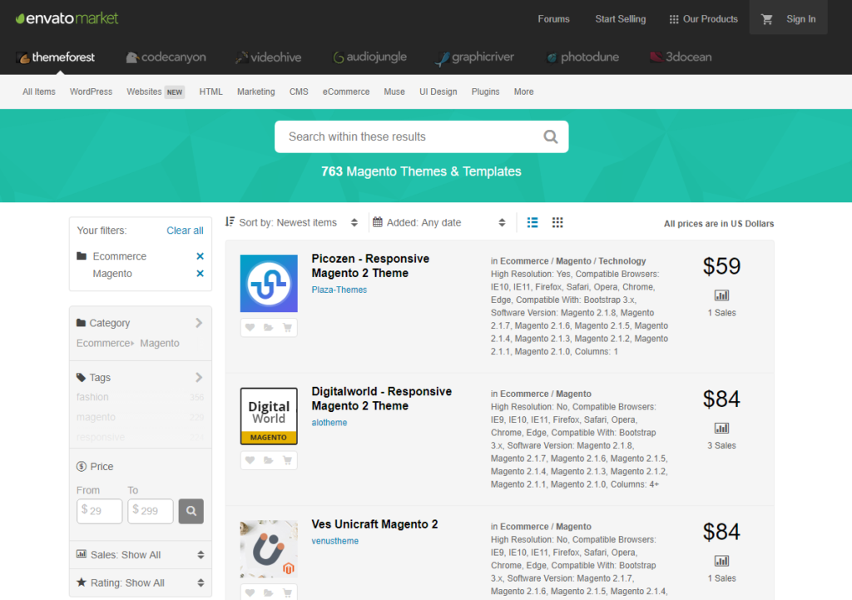Screen dimensions: 852x600
Task: Remove the Magento filter
Action: [200, 274]
